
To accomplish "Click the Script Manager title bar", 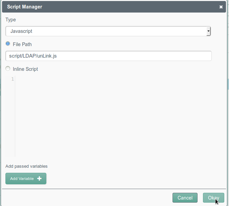I will [x=114, y=7].
